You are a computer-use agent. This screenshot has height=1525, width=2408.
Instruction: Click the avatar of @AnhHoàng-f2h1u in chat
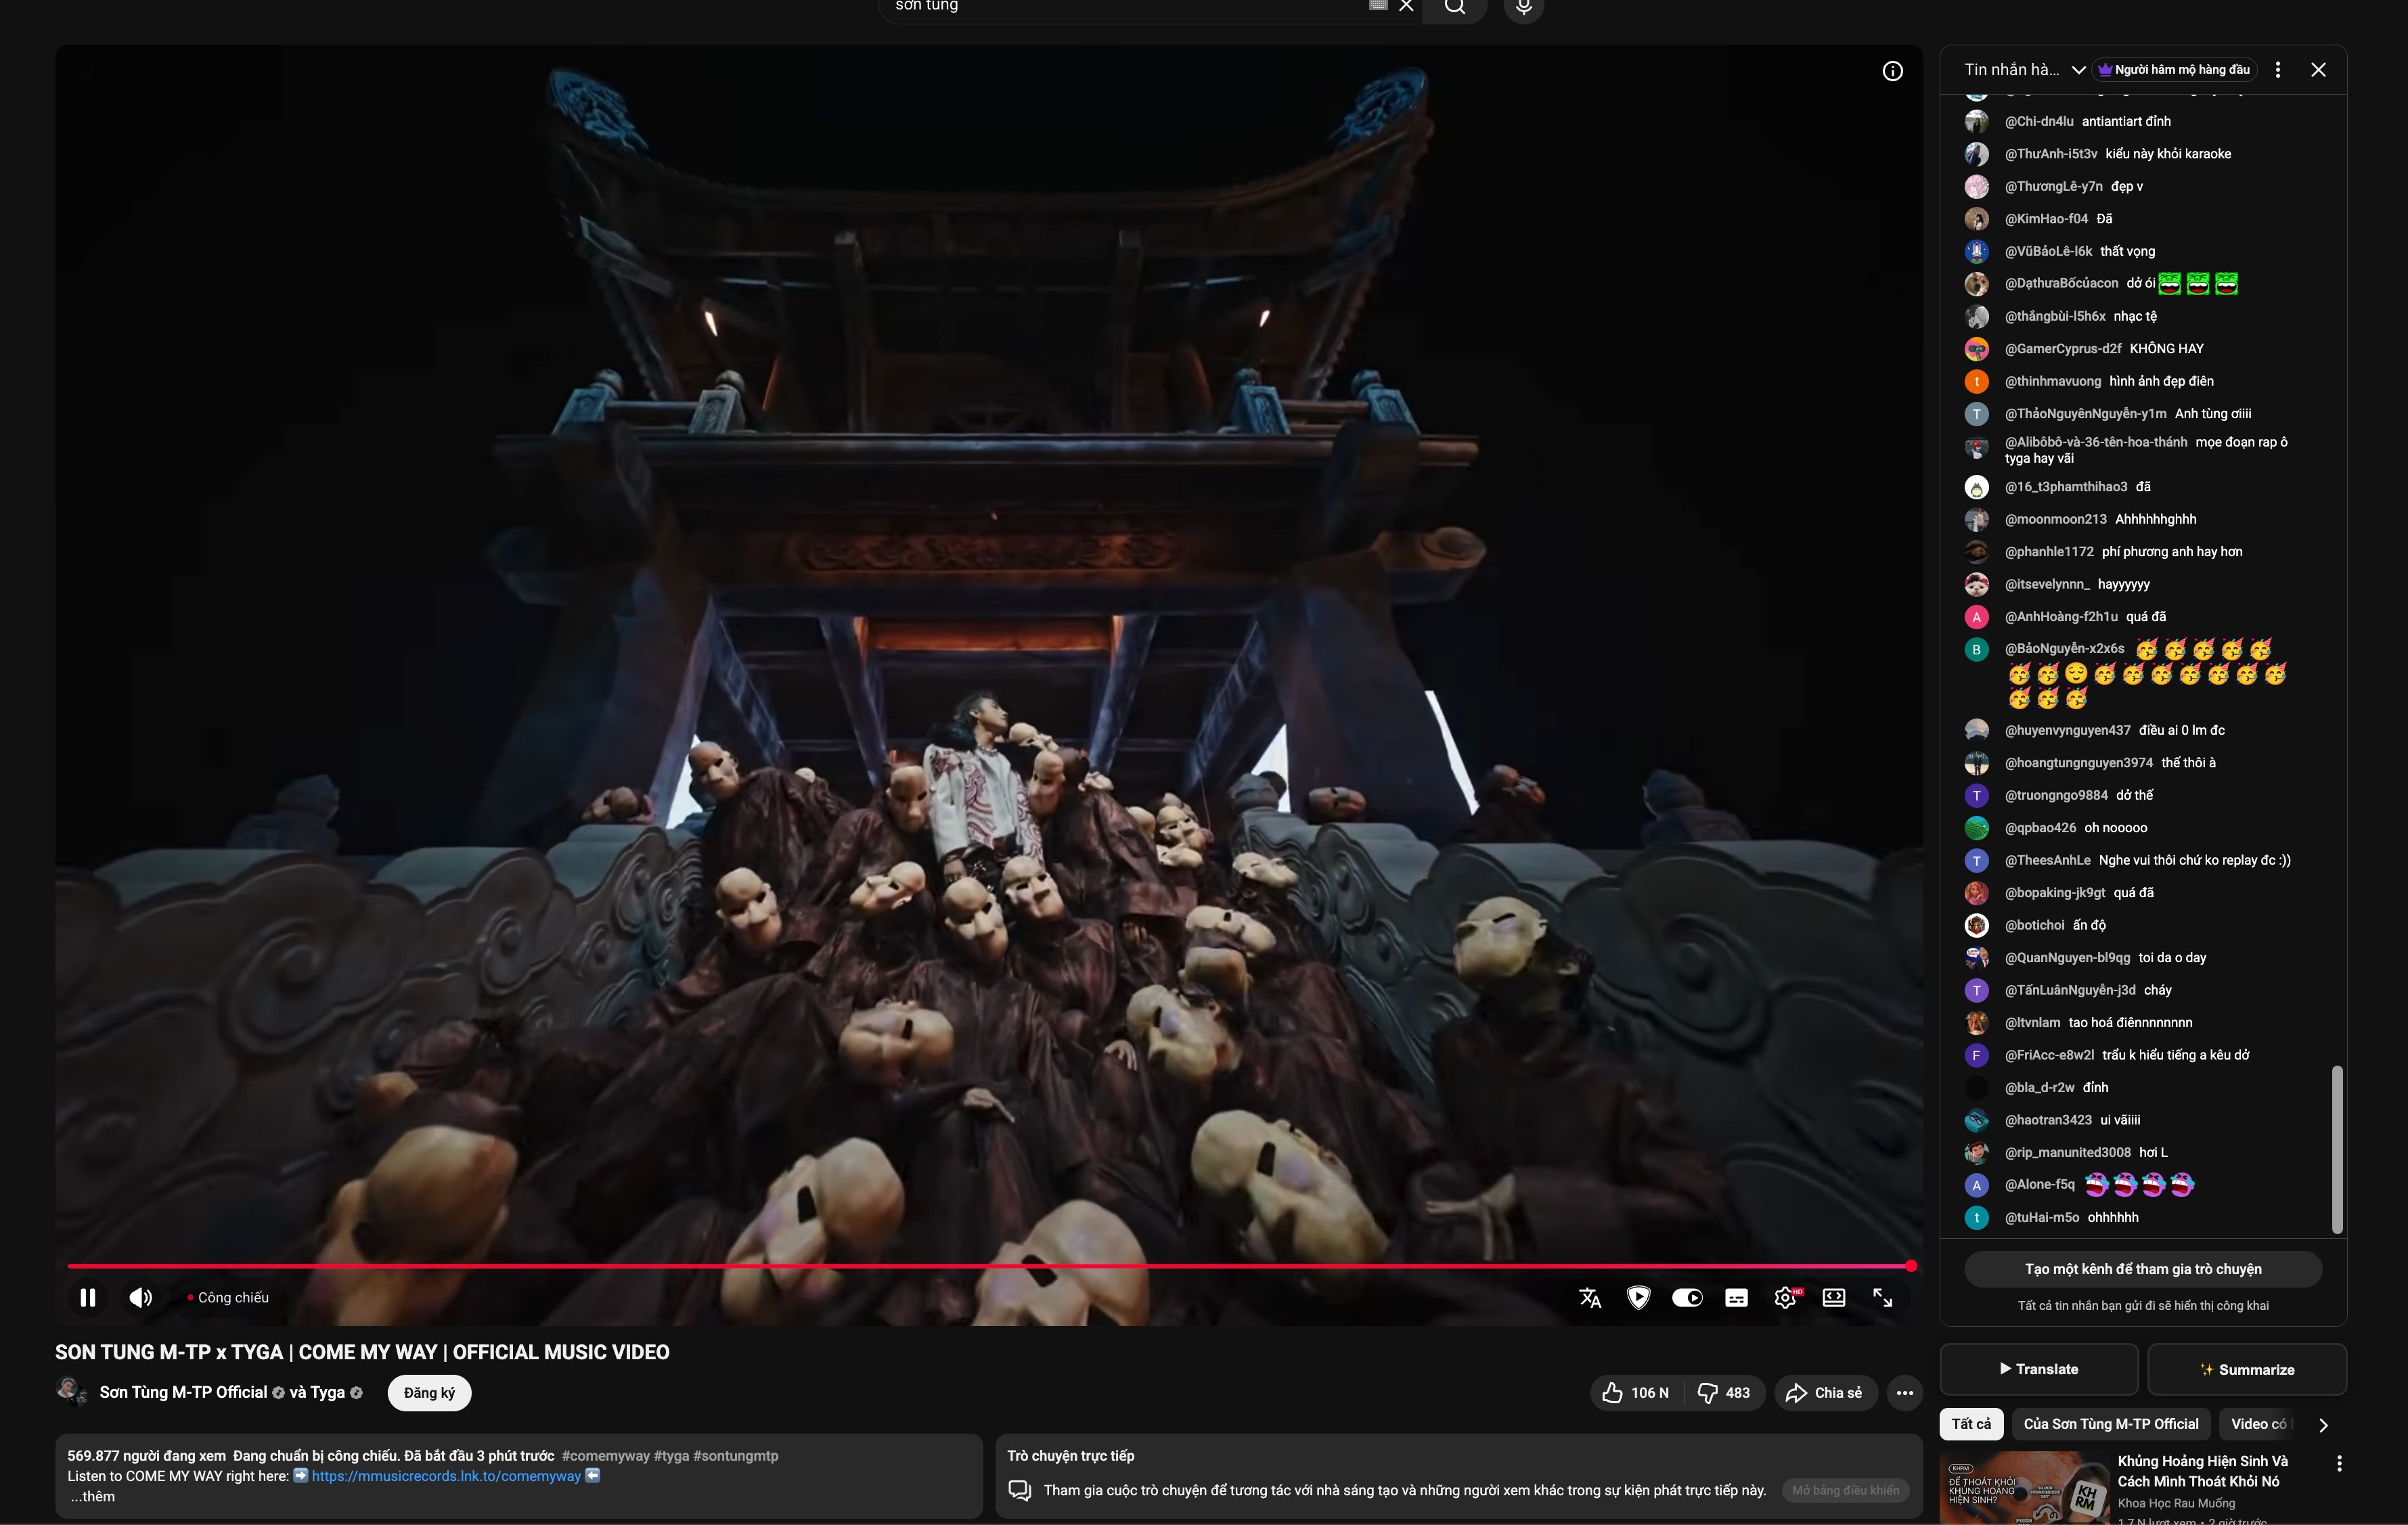[x=1976, y=617]
